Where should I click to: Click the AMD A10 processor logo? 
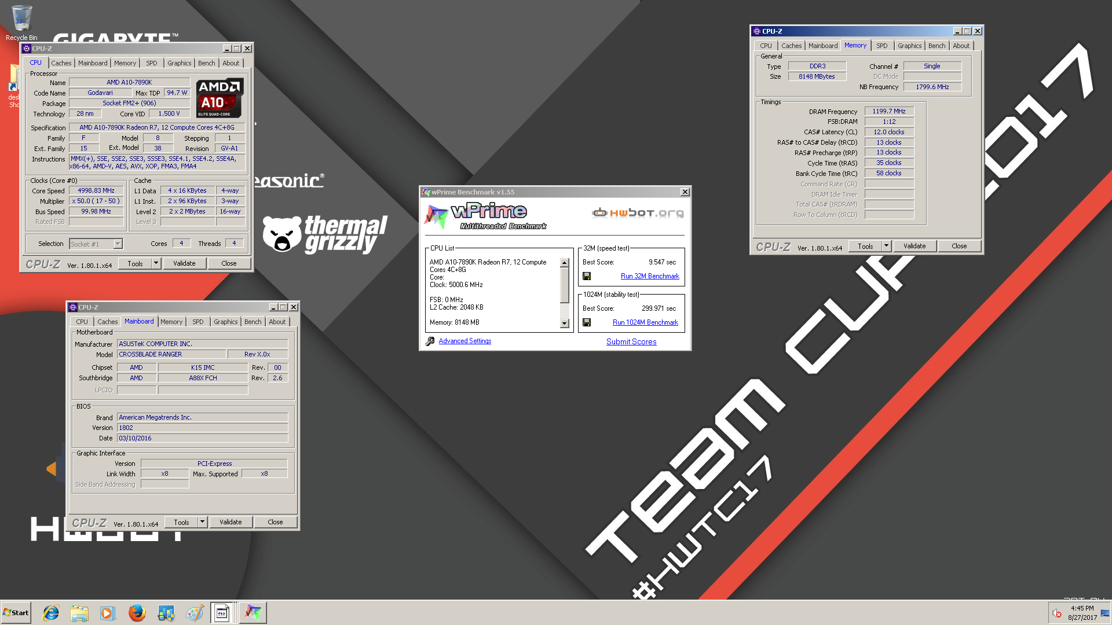click(220, 98)
